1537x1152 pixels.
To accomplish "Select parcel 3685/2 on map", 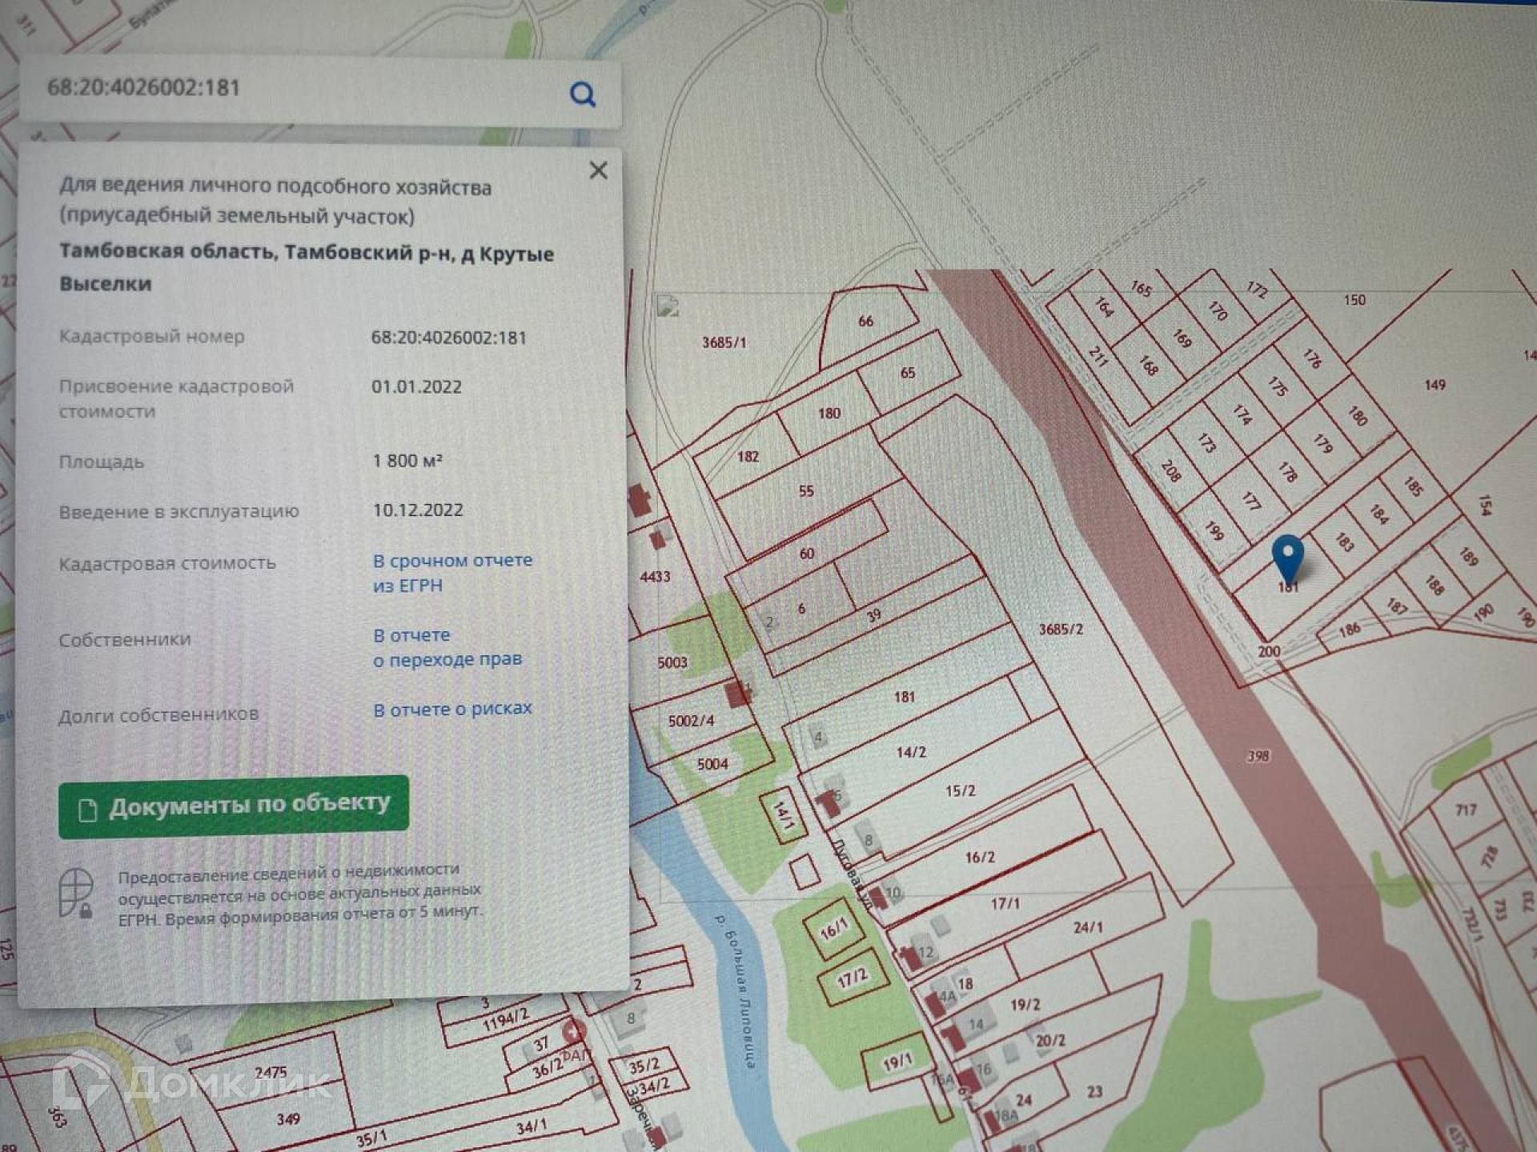I will [x=1061, y=630].
